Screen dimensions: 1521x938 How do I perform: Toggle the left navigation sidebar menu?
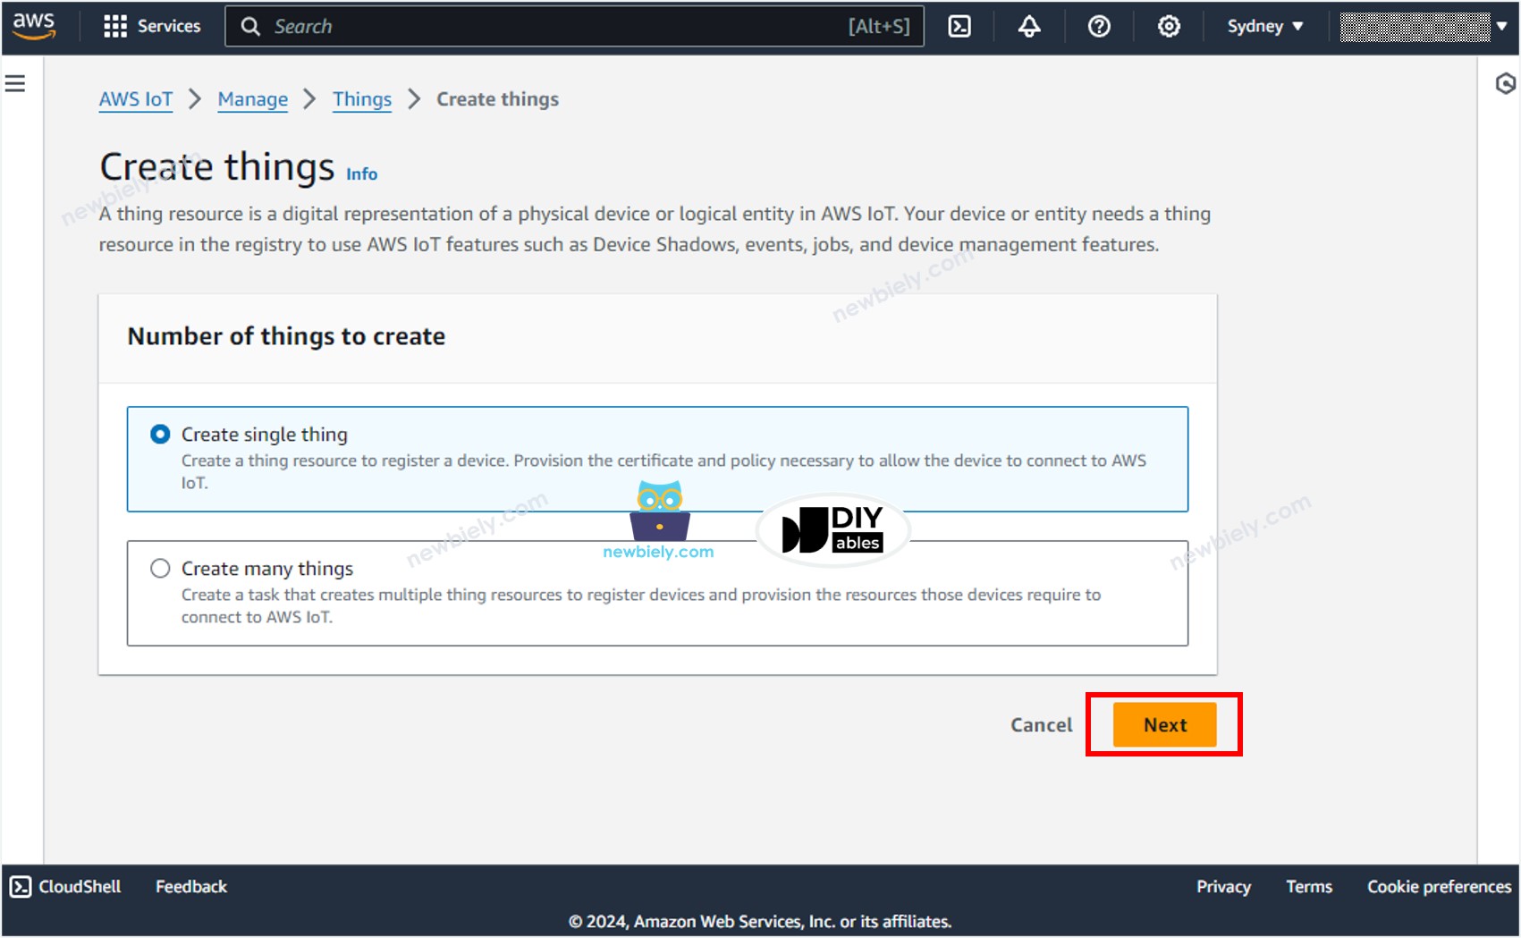(x=14, y=82)
